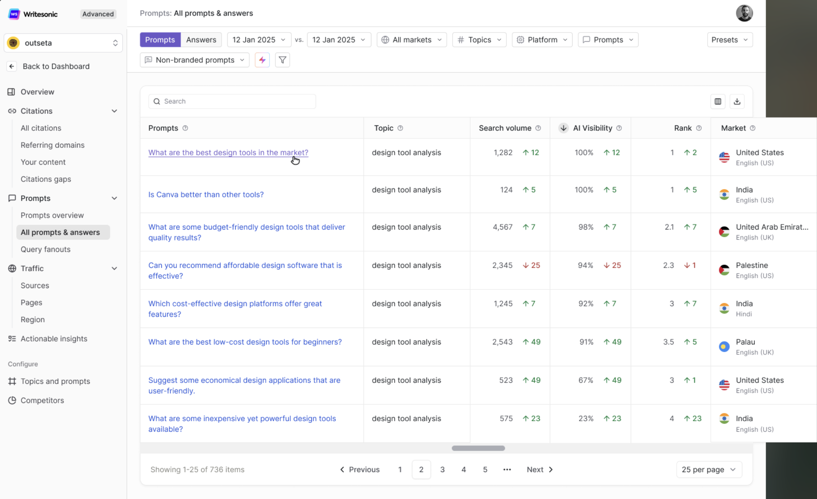Switch to the Answers view
The height and width of the screenshot is (499, 817).
201,40
